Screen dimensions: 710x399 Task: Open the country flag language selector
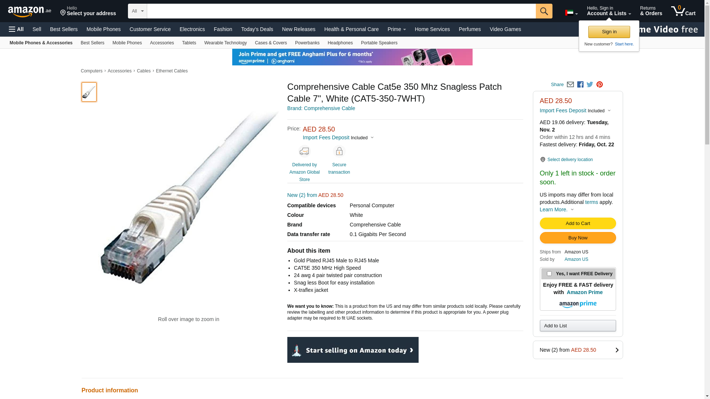pyautogui.click(x=571, y=13)
